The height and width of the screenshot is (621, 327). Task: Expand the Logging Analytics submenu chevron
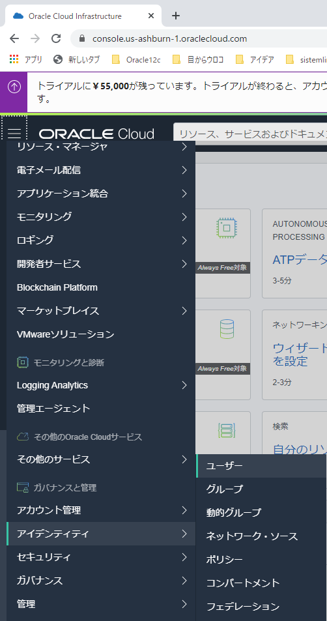[184, 385]
